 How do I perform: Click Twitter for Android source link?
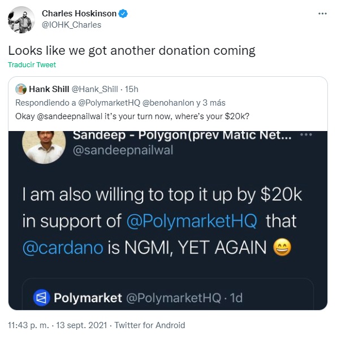150,325
